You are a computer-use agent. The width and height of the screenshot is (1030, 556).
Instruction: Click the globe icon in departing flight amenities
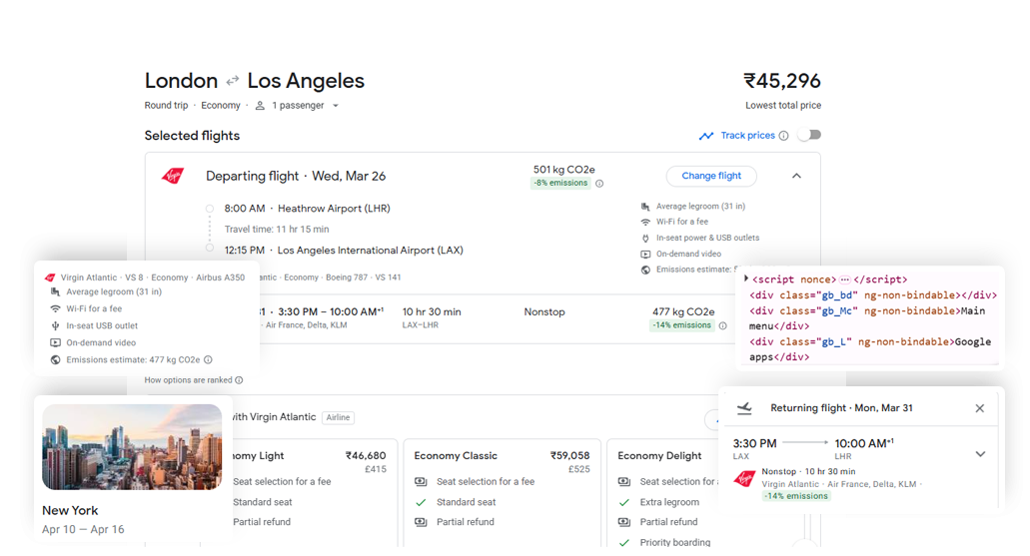point(645,270)
